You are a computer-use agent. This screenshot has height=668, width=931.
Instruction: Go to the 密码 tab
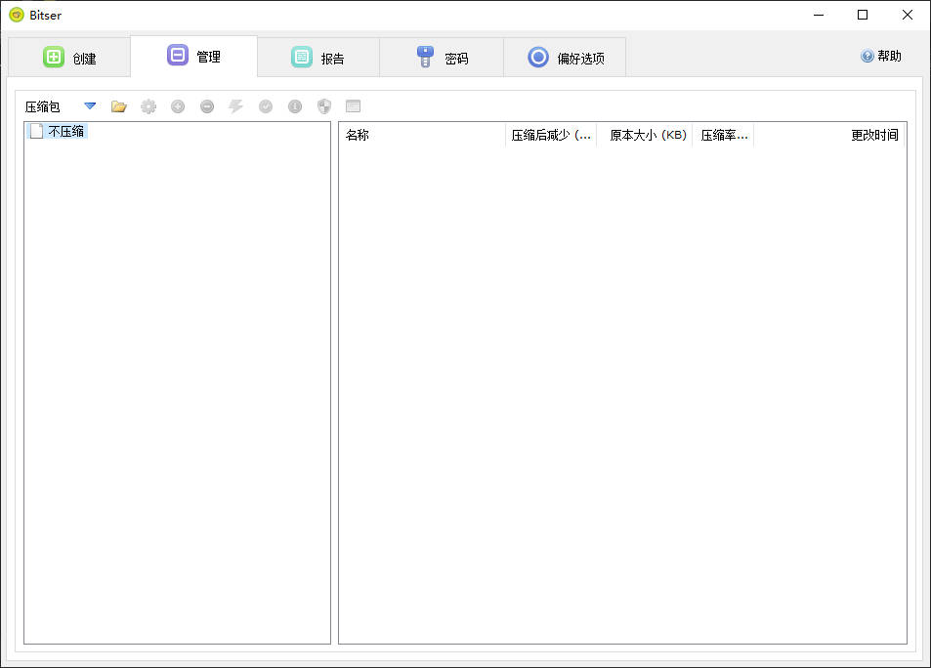(x=442, y=58)
